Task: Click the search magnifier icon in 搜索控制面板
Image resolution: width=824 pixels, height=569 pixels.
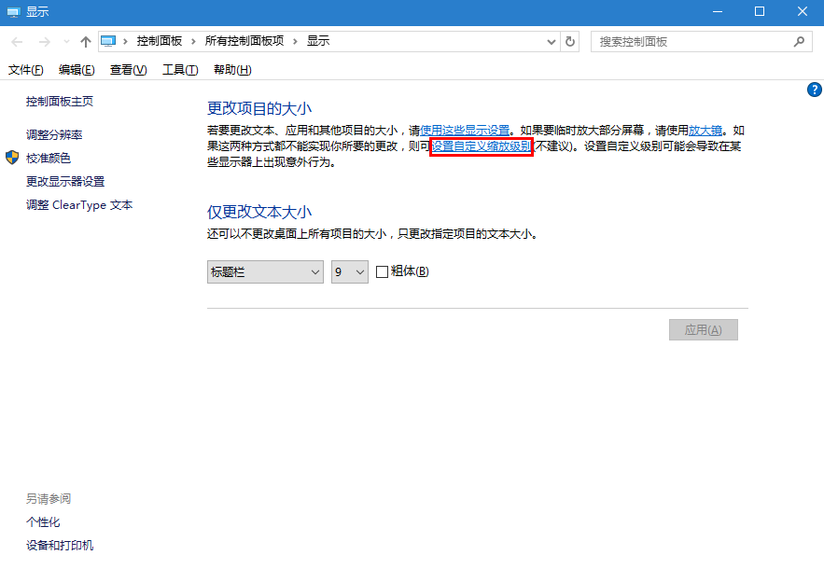Action: [x=800, y=41]
